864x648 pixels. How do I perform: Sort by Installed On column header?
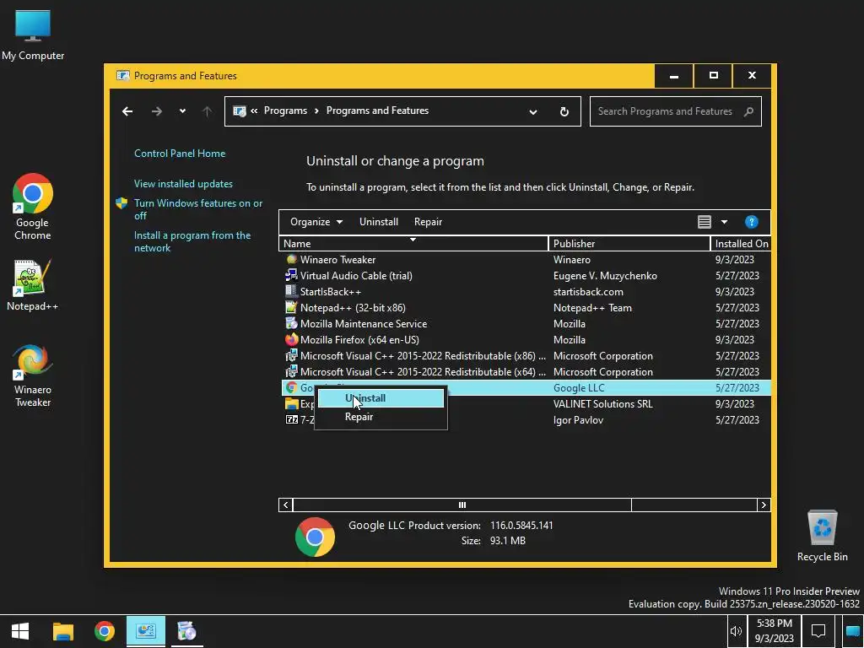(741, 244)
